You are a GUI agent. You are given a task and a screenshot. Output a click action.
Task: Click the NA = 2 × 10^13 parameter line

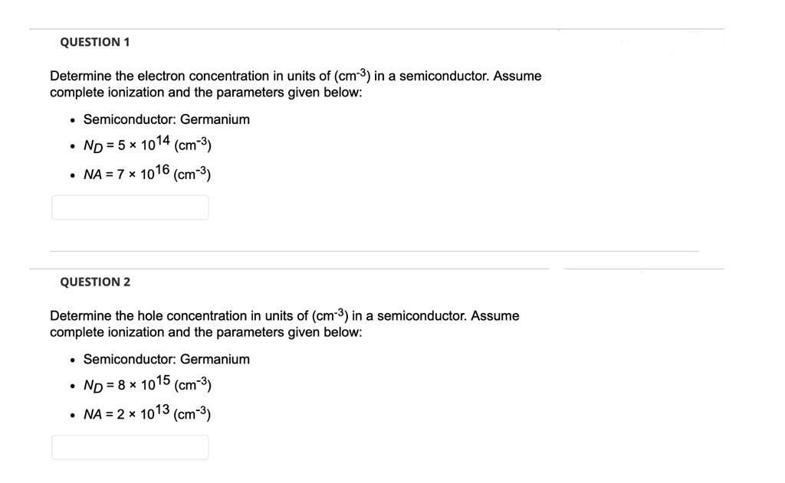[x=146, y=413]
